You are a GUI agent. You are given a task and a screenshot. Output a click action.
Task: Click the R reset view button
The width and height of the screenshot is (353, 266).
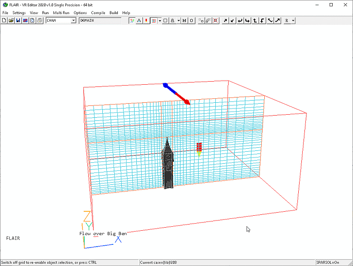287,20
